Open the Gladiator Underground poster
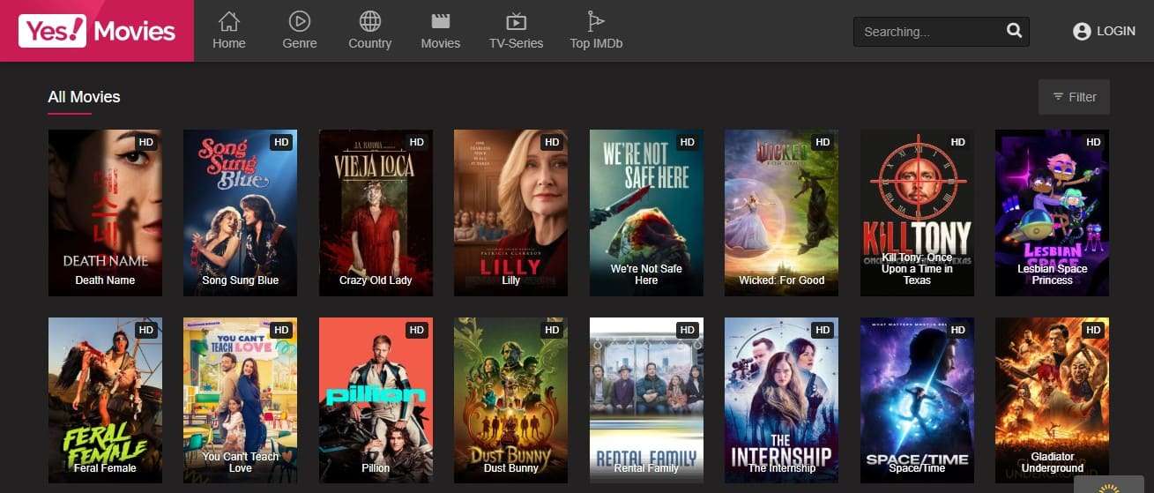This screenshot has width=1154, height=493. click(x=1052, y=400)
